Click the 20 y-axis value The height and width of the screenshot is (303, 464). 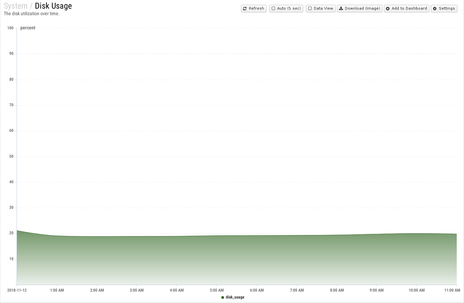pyautogui.click(x=11, y=233)
